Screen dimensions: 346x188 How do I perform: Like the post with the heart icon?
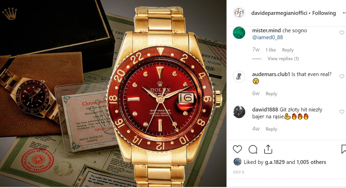pyautogui.click(x=237, y=149)
